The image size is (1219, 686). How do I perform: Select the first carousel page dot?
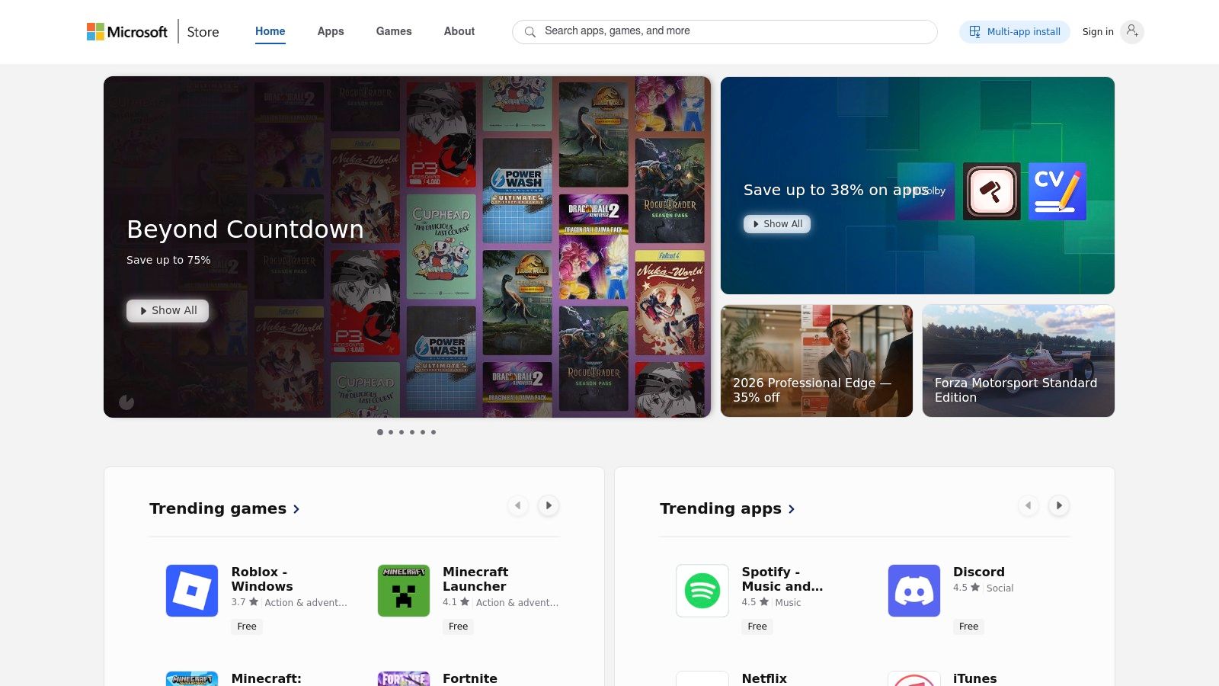pyautogui.click(x=380, y=432)
